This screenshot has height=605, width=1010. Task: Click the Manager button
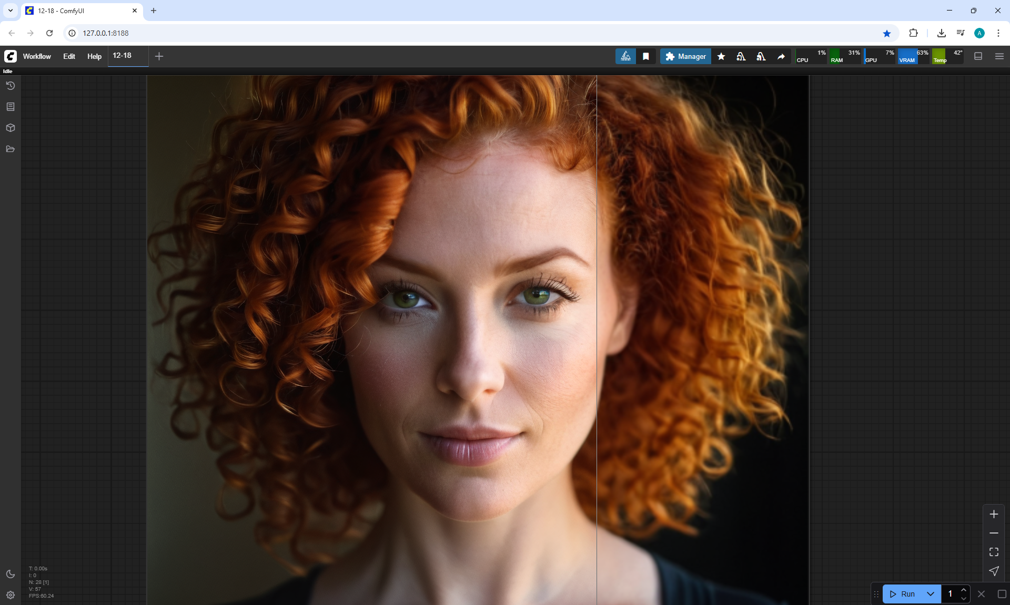tap(685, 56)
